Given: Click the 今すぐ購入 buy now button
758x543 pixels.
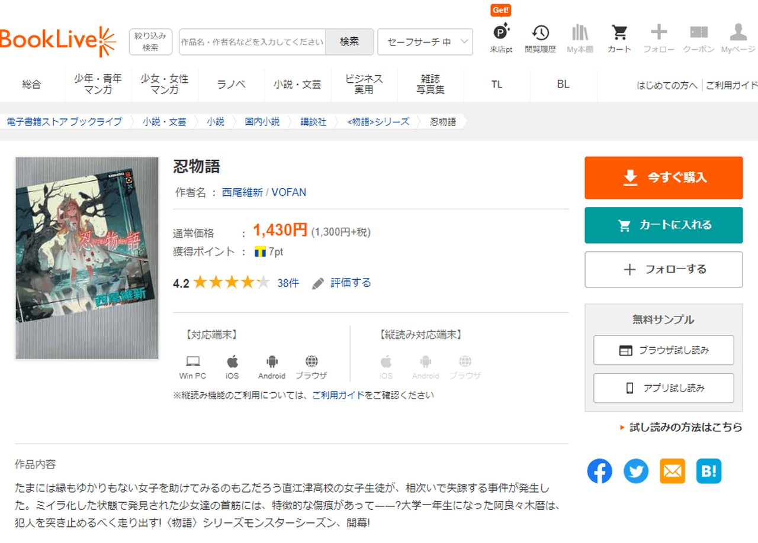Looking at the screenshot, I should 663,177.
